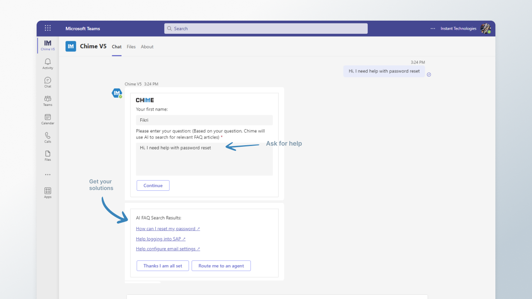Open Calendar in the left sidebar
Viewport: 532px width, 299px height.
pyautogui.click(x=48, y=119)
